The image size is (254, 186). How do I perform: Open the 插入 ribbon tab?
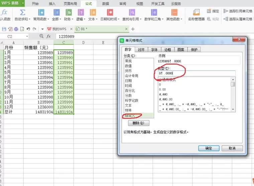52,4
